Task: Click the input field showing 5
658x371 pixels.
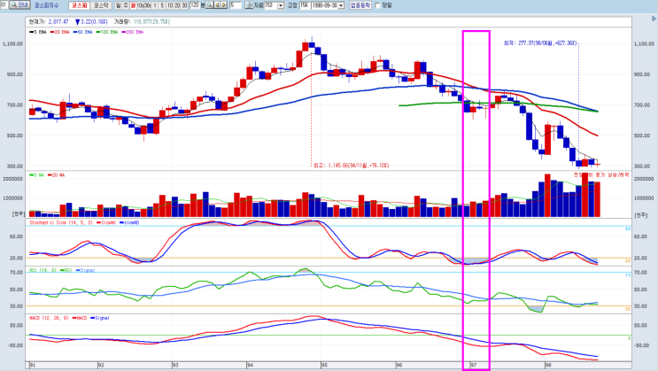Action: pos(236,5)
